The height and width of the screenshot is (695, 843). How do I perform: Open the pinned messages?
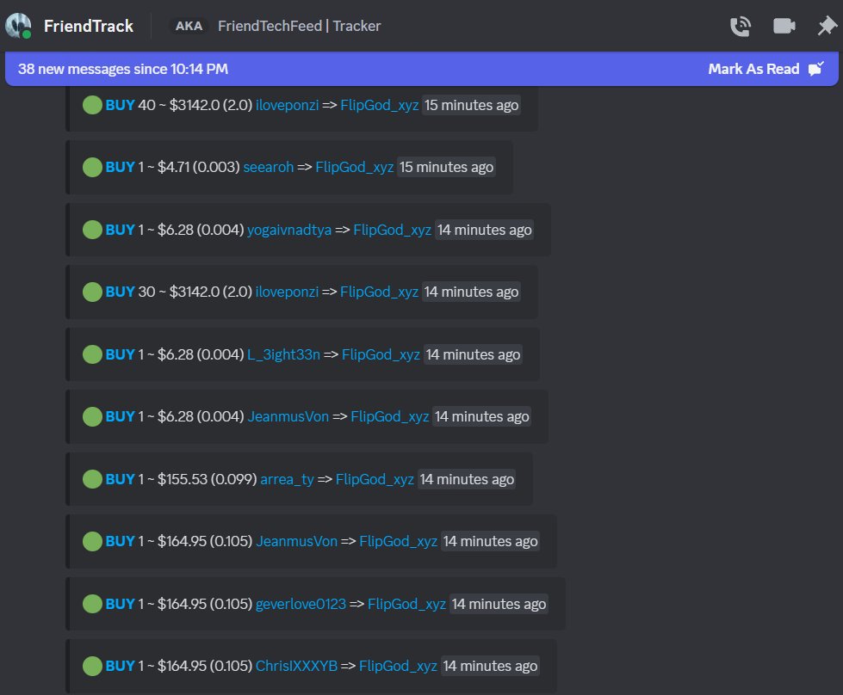tap(824, 26)
